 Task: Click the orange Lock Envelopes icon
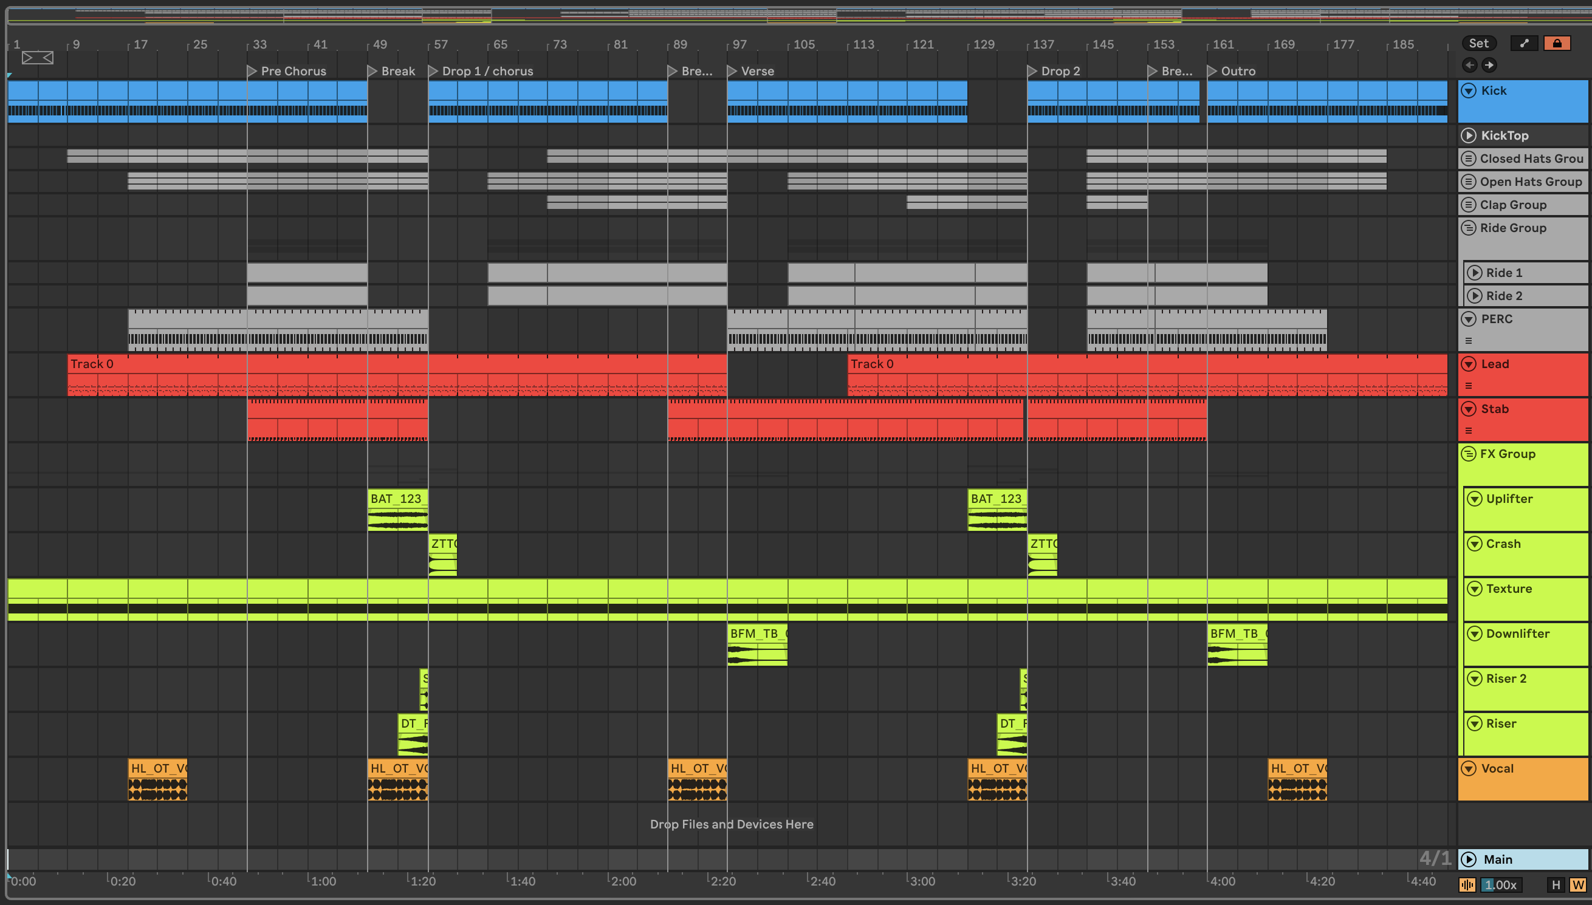(1557, 43)
